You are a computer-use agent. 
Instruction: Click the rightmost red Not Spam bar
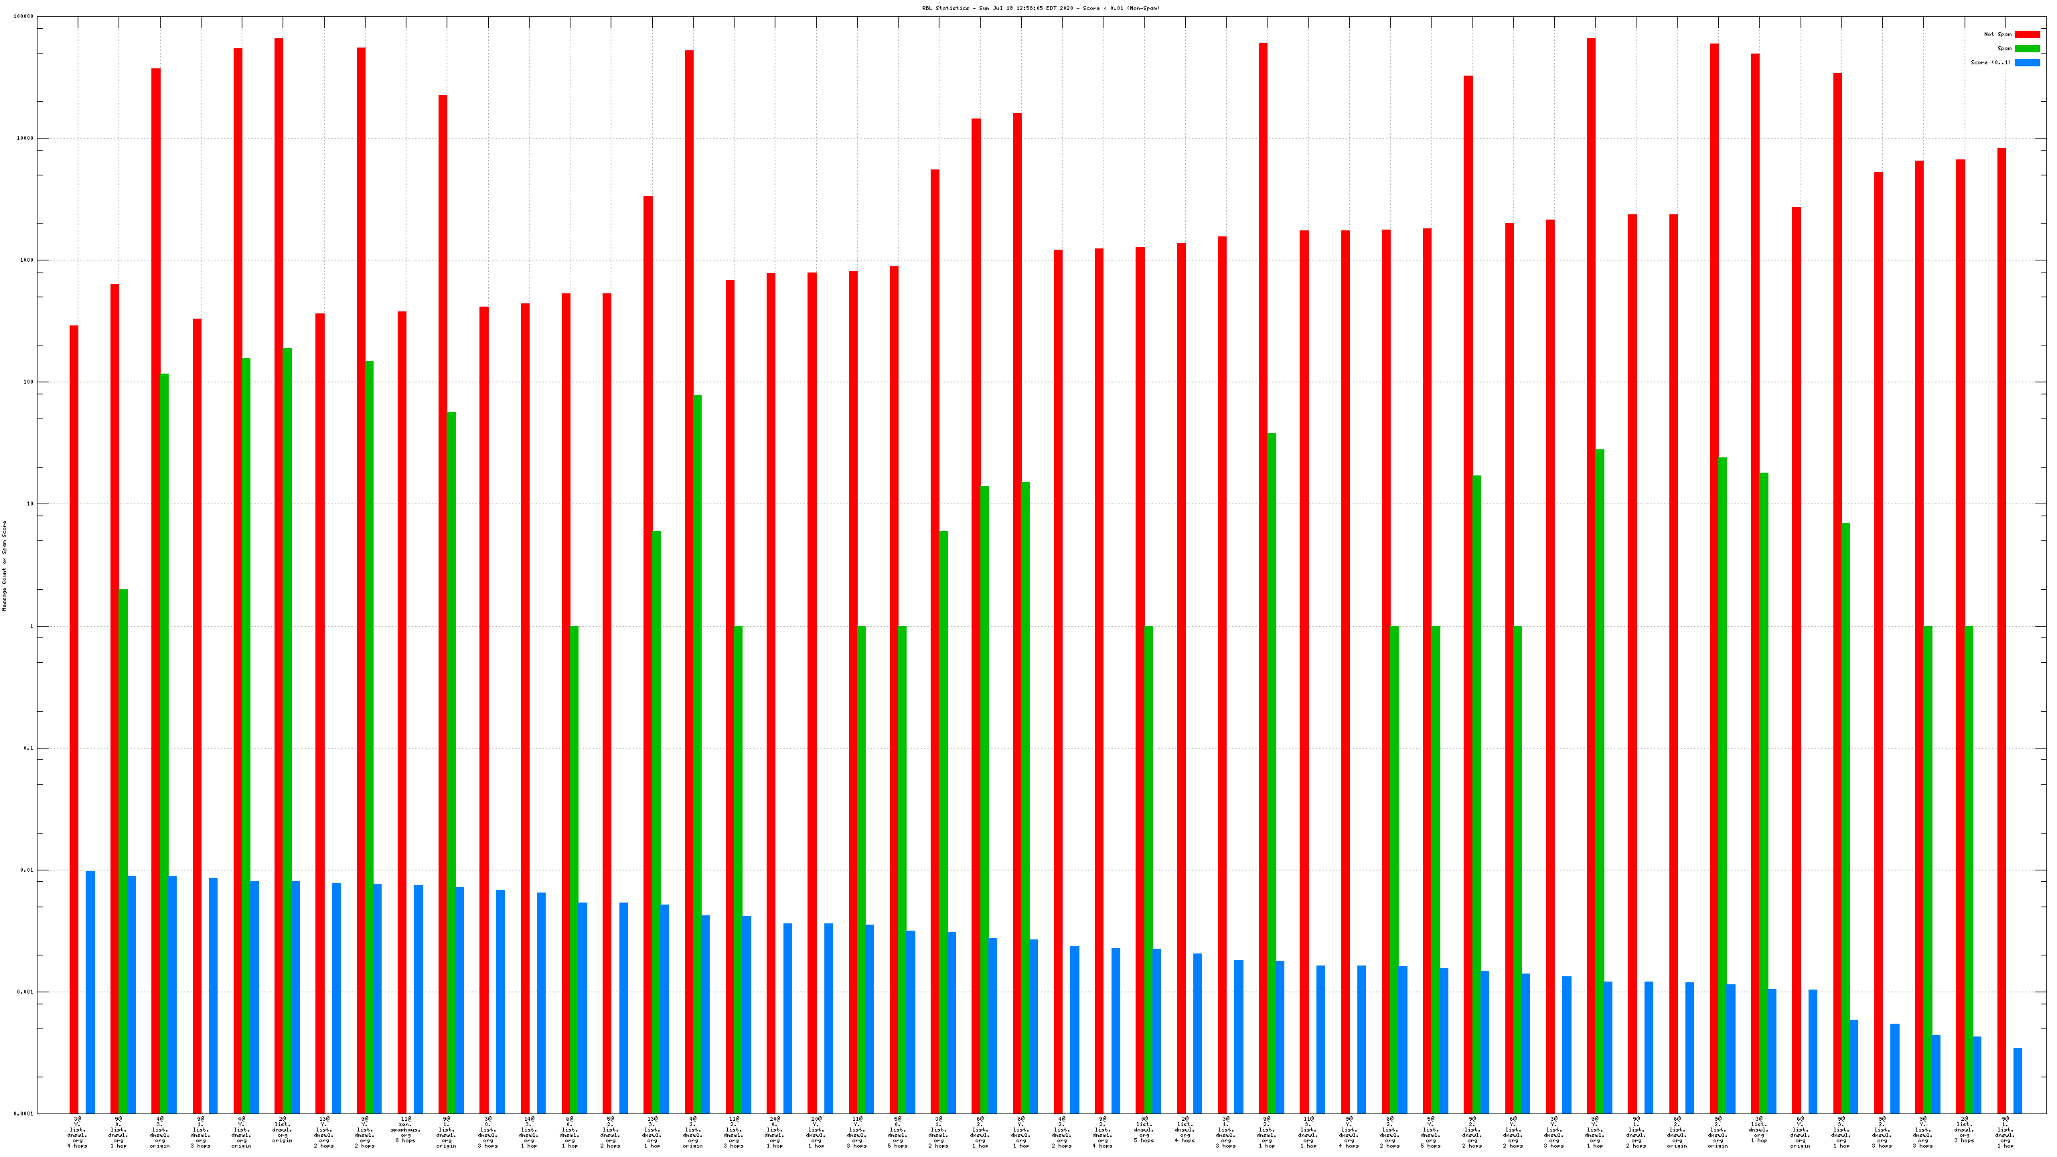(x=2001, y=631)
